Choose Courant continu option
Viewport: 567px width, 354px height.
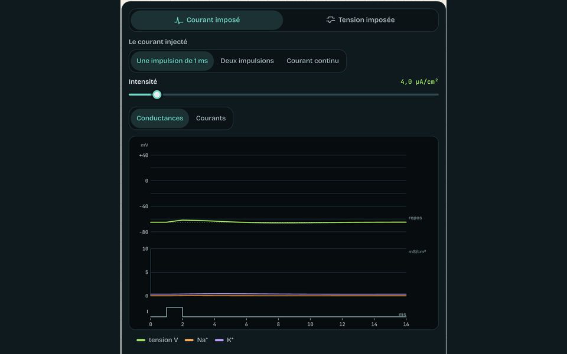click(313, 61)
